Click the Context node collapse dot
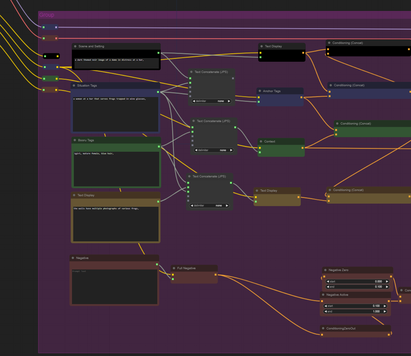 [261, 142]
